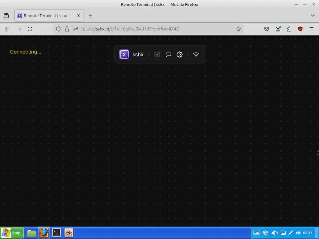Open site permissions icon in address bar

76,29
